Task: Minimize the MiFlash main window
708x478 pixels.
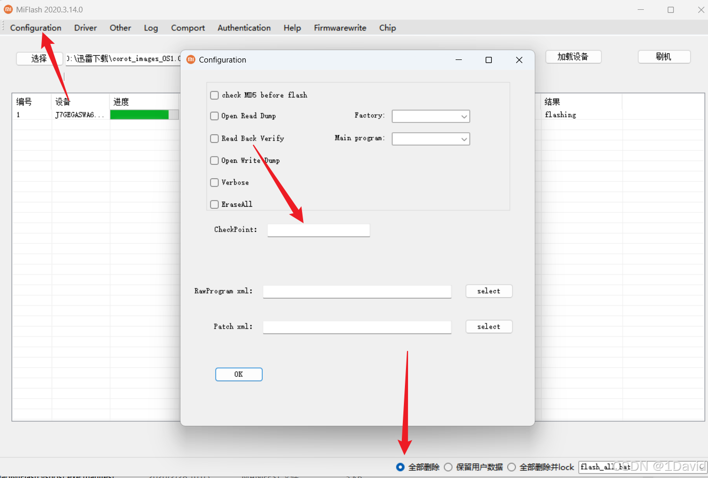Action: pyautogui.click(x=641, y=10)
